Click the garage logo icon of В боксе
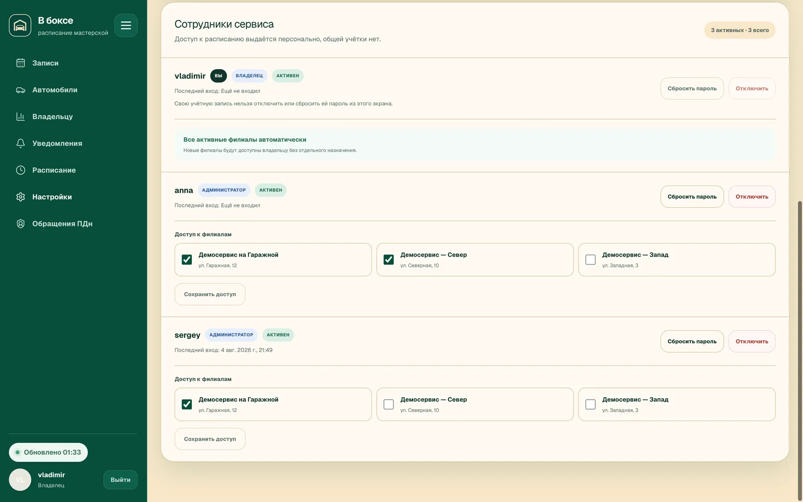 click(x=20, y=25)
